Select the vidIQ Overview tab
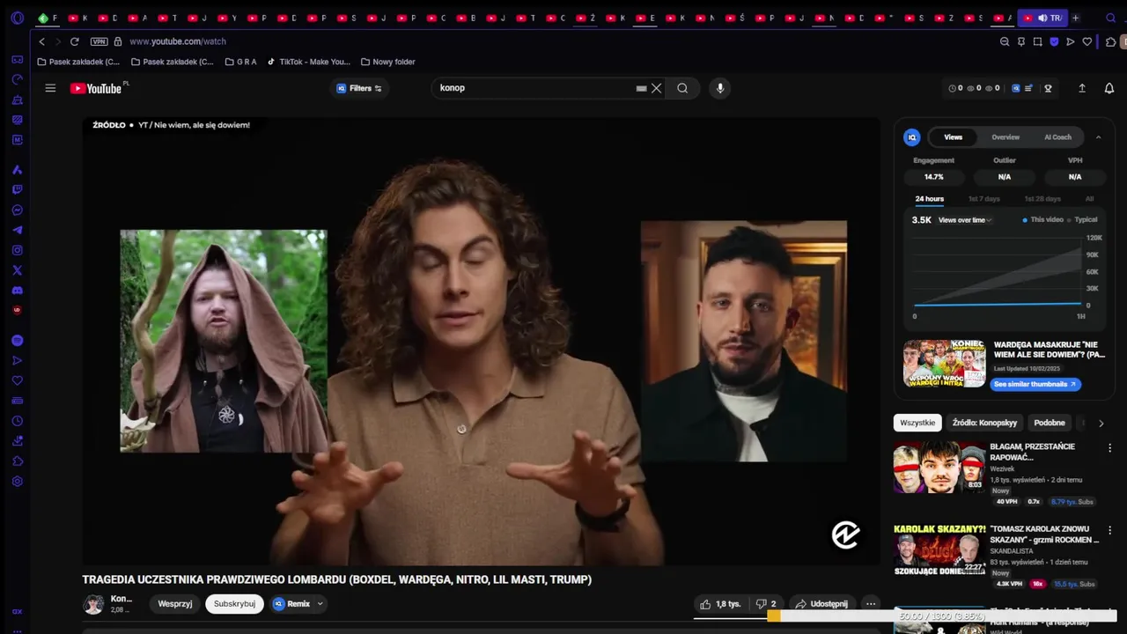 (1005, 137)
